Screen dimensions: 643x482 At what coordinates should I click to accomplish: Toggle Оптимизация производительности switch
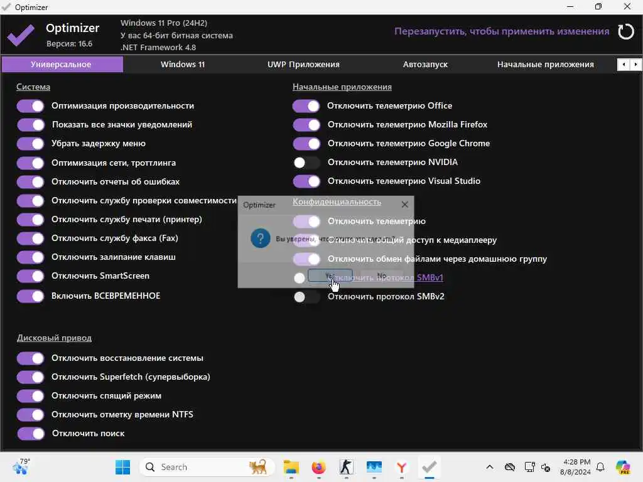coord(30,106)
